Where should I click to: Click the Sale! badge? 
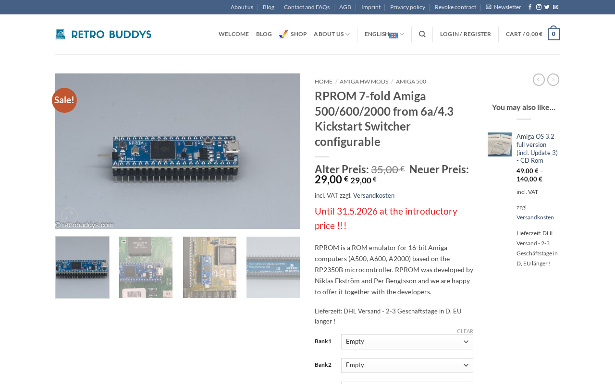(x=64, y=100)
